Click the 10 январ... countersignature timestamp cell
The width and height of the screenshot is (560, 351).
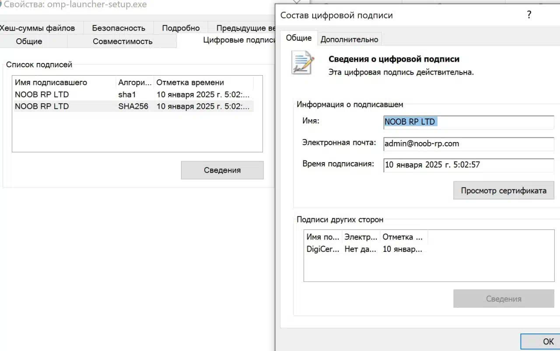(402, 249)
